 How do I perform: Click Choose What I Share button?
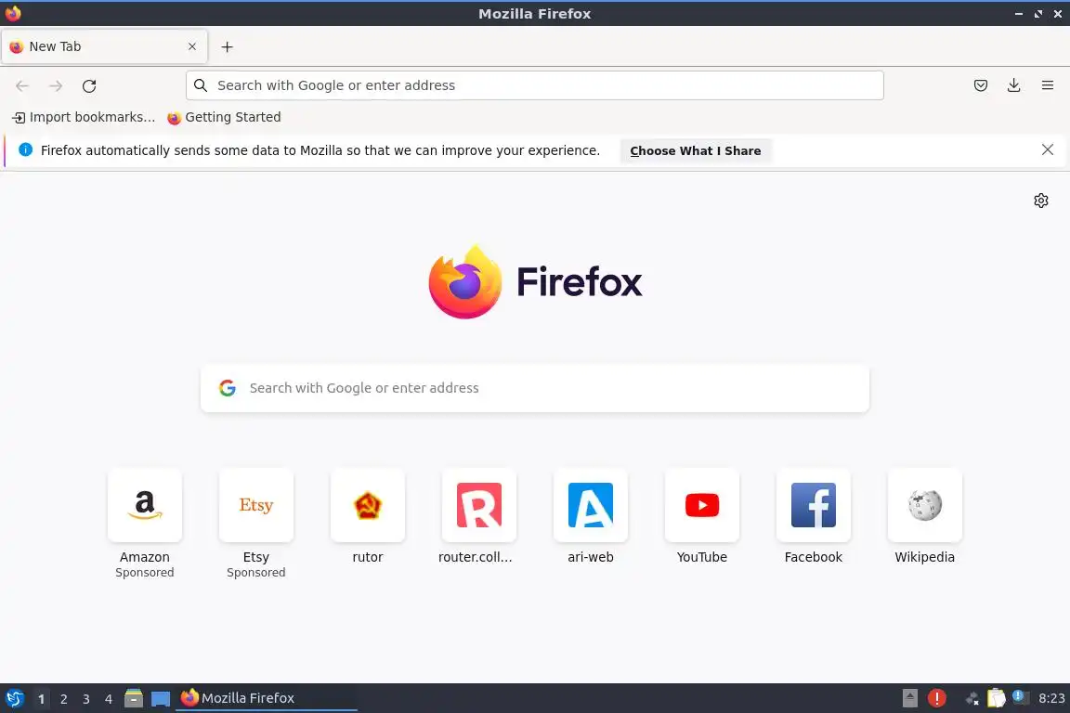pos(696,150)
